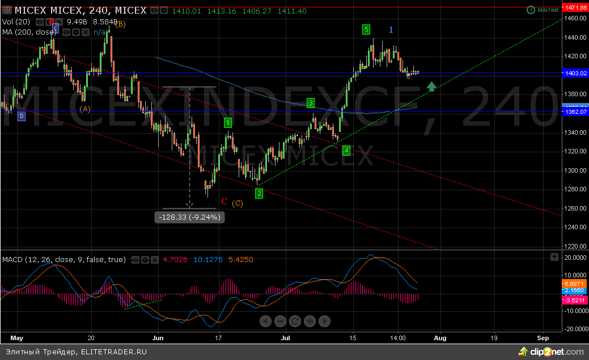Zoom out with the minus chart control
The height and width of the screenshot is (360, 589).
280,322
